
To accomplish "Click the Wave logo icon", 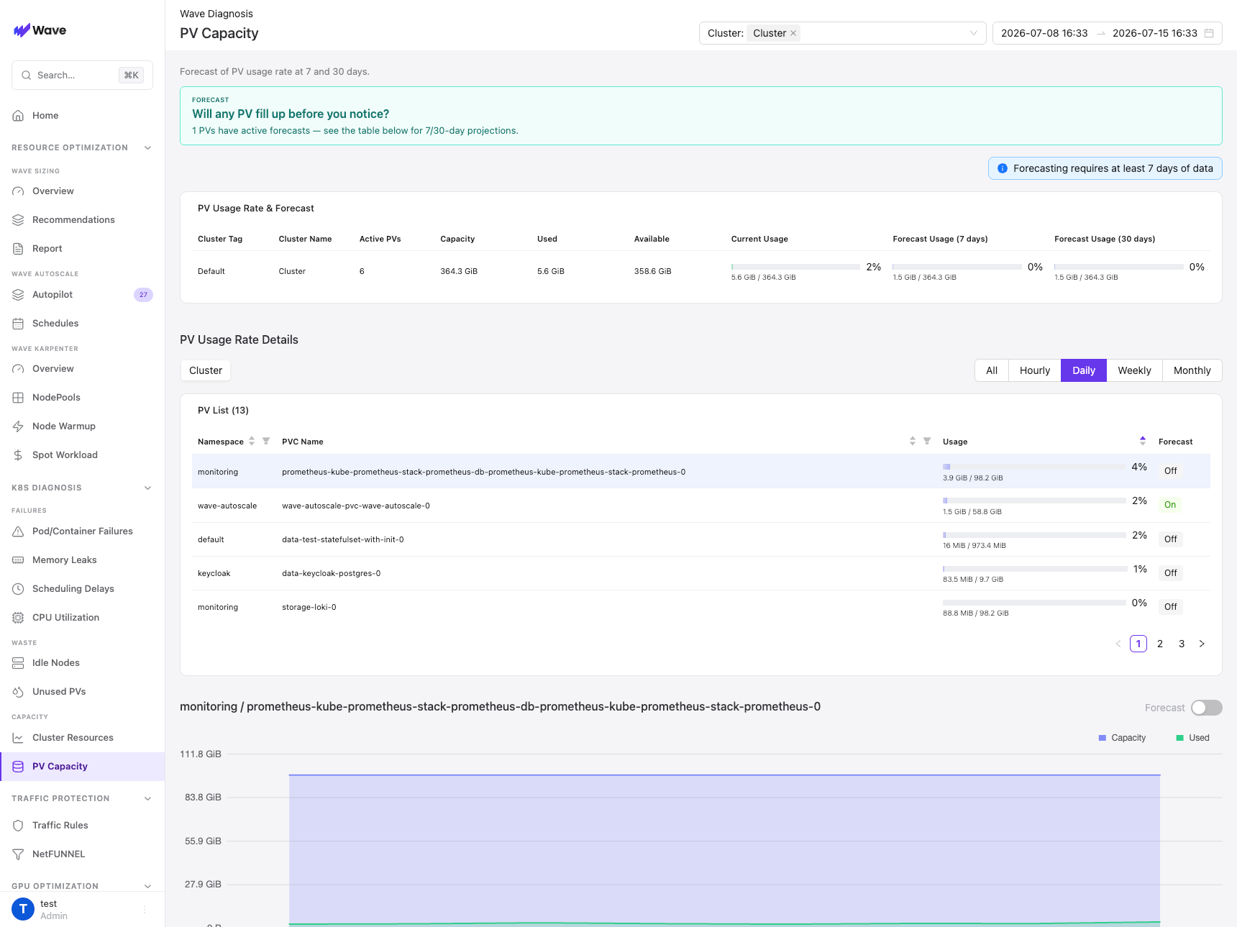I will [22, 30].
